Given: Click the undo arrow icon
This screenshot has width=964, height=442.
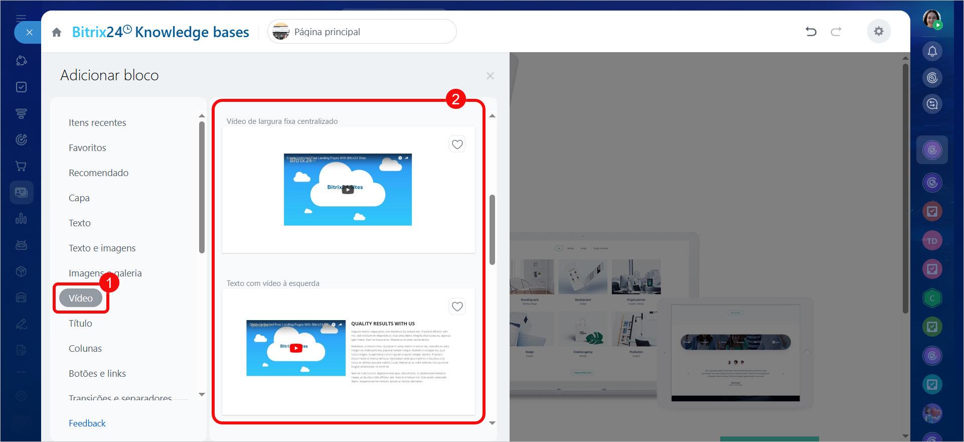Looking at the screenshot, I should [x=811, y=32].
